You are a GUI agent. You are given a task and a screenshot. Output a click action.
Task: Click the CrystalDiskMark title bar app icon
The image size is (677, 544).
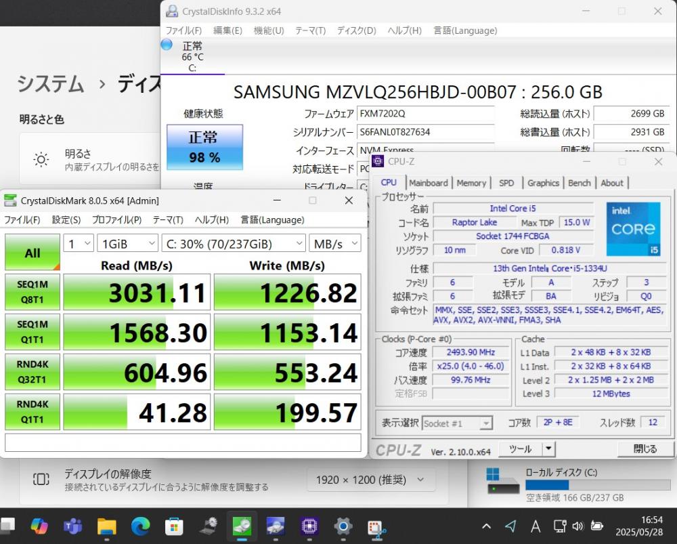pyautogui.click(x=9, y=201)
